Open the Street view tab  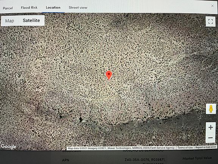click(x=78, y=8)
